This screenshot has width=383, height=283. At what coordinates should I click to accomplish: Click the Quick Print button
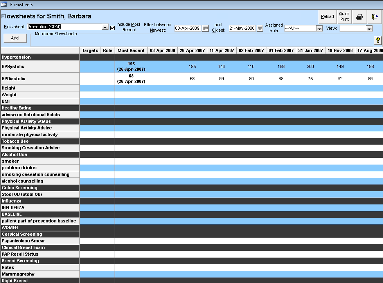coord(344,16)
